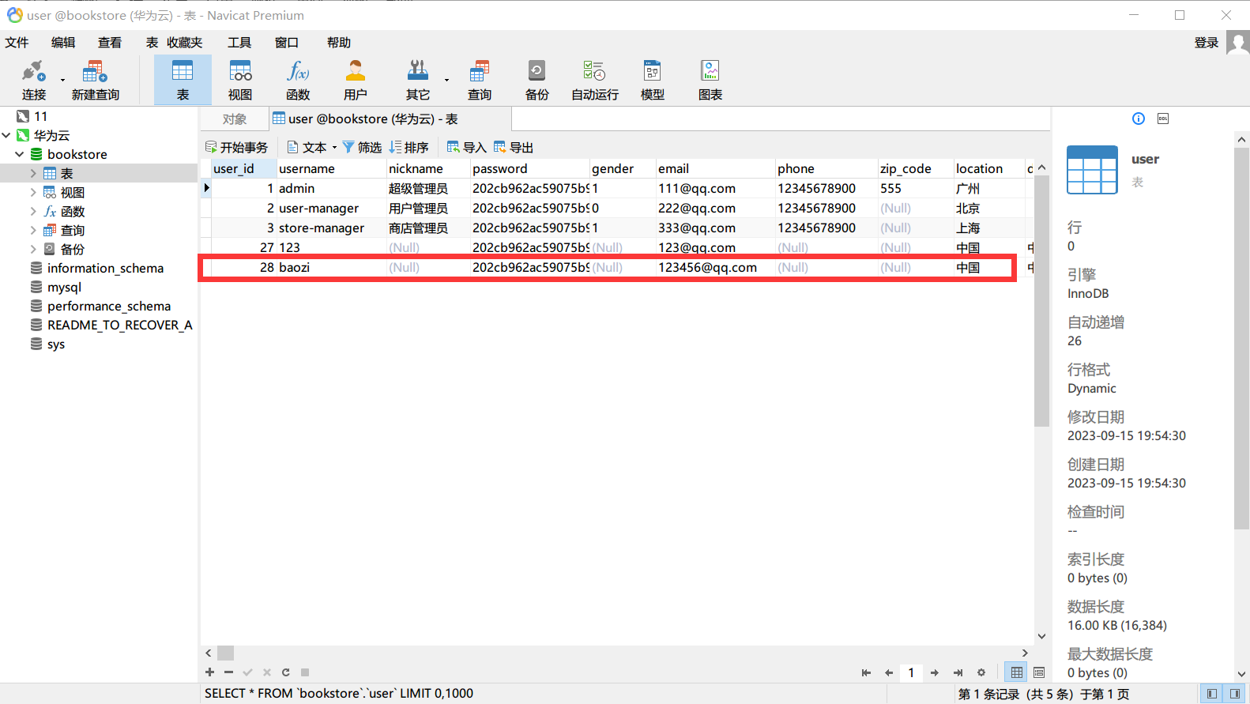Click the 排序 sort button

(x=409, y=148)
